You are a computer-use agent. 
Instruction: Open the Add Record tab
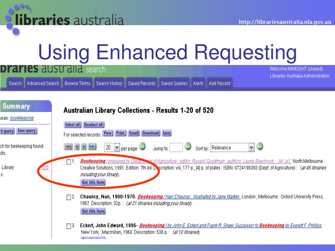pos(220,83)
